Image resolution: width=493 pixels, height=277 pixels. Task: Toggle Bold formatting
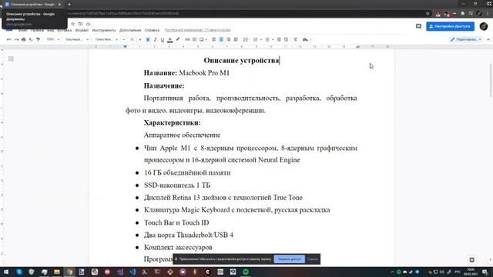pyautogui.click(x=148, y=39)
